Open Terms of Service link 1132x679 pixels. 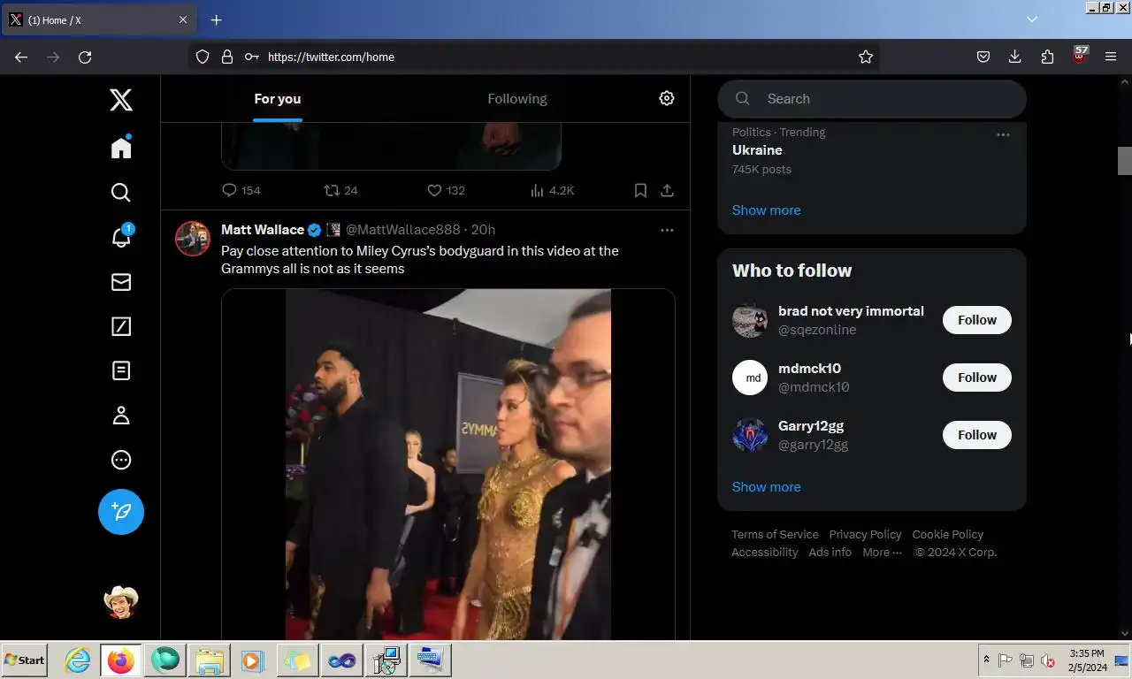click(775, 535)
